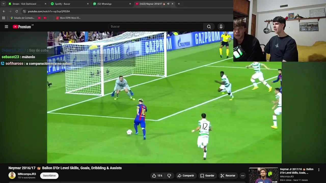Open the second YouTube bookmark icon
Viewport: 326px width, 183px height.
tap(45, 18)
